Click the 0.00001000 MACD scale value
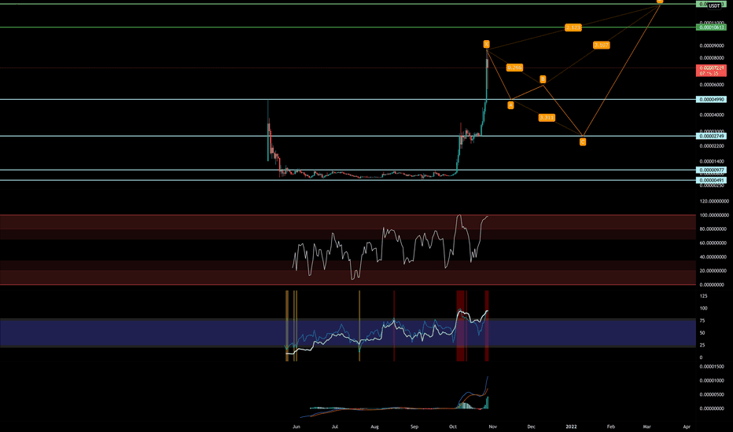Screen dimensions: 733x432 coord(712,381)
